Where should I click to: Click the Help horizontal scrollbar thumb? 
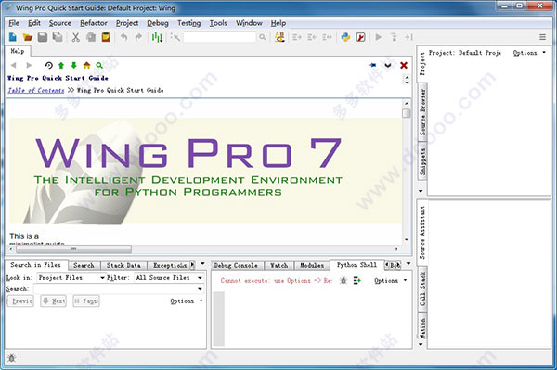pos(73,249)
